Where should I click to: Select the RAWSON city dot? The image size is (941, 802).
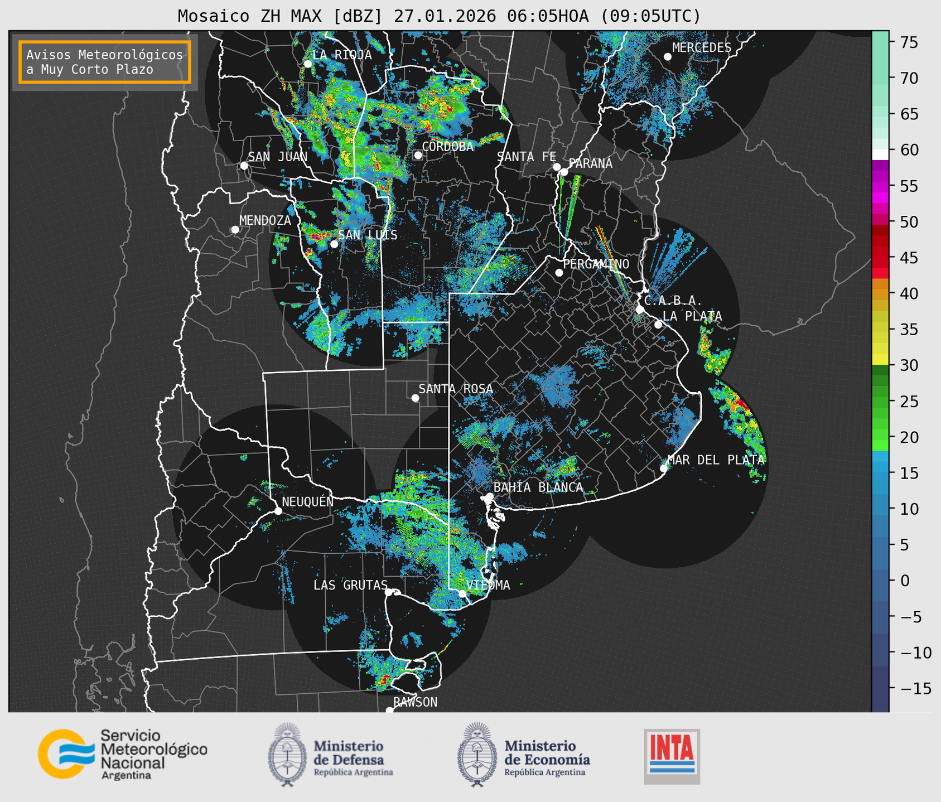pos(389,711)
